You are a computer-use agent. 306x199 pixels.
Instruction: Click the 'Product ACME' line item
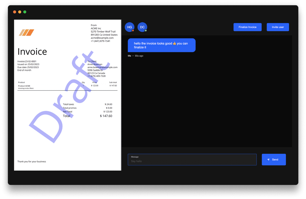click(24, 86)
